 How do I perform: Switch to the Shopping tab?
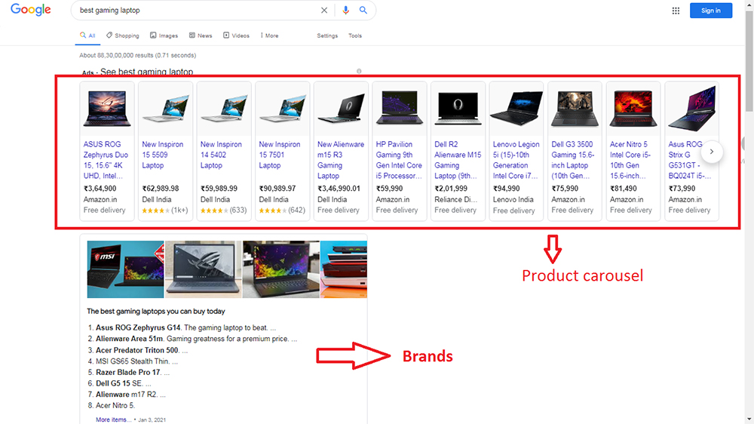(123, 35)
